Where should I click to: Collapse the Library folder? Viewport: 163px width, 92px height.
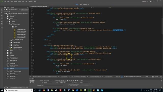coord(6,18)
